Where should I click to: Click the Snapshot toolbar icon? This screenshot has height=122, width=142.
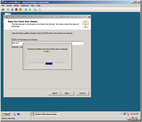(x=35, y=10)
